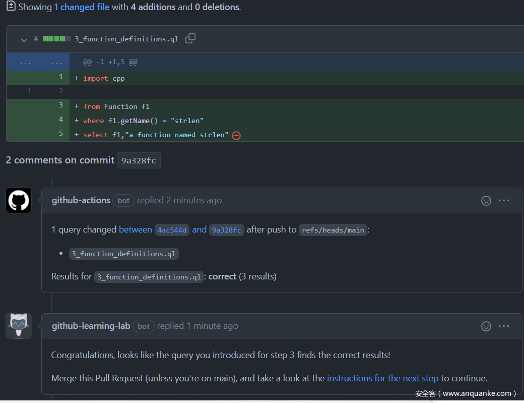
Task: Open commit 9a328fc in github-actions comment
Action: click(x=226, y=230)
